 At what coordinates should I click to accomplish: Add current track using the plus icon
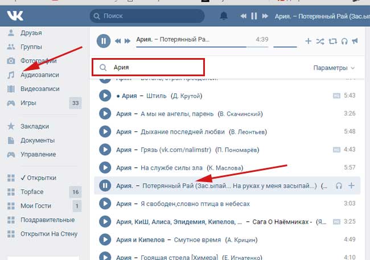point(308,41)
